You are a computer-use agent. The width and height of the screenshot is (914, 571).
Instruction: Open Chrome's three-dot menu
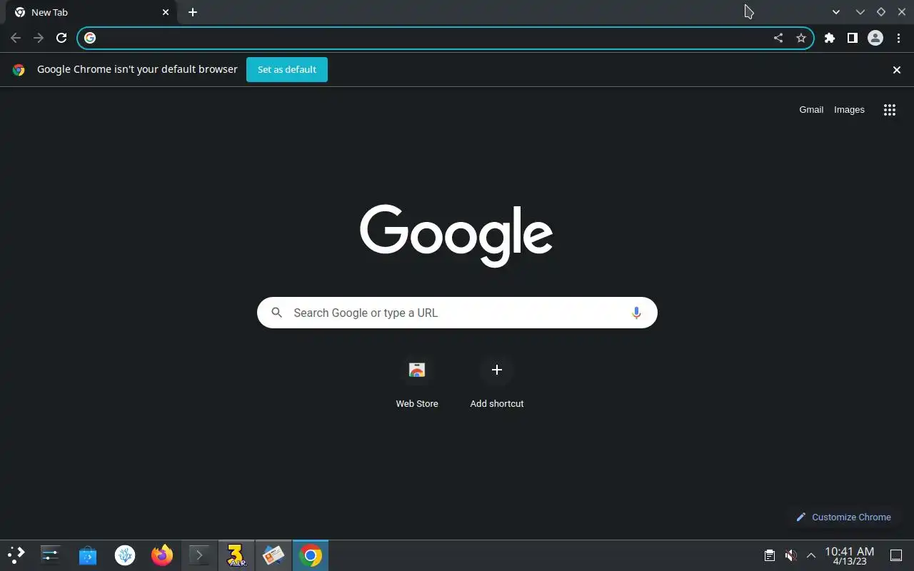(x=898, y=38)
